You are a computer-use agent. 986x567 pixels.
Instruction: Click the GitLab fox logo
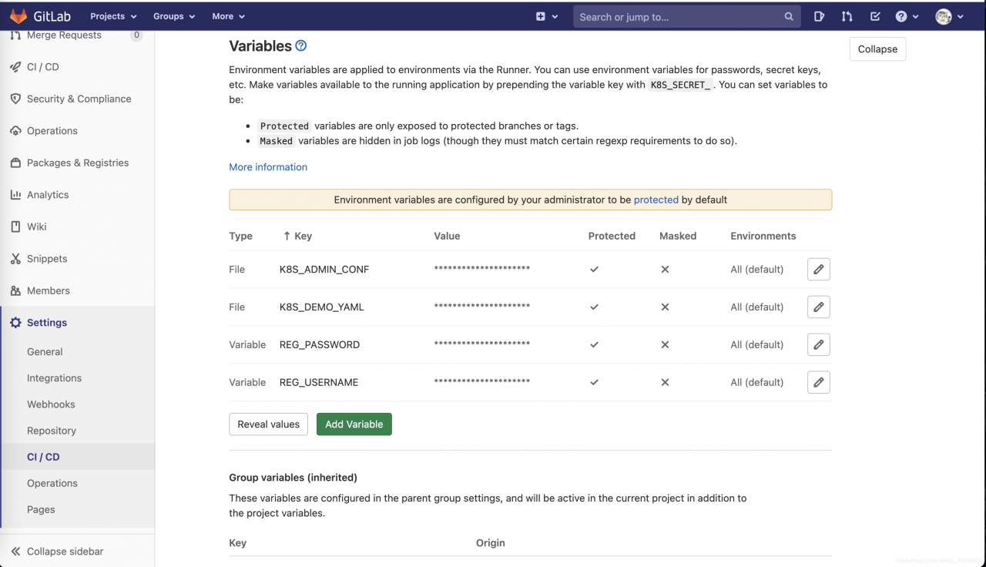pyautogui.click(x=18, y=16)
